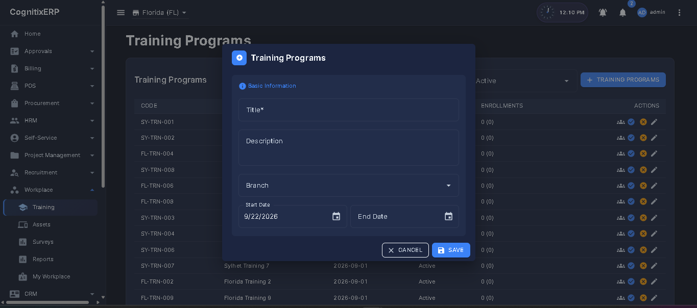The image size is (697, 308).
Task: Click the Florida Training 2 cell
Action: click(x=248, y=281)
